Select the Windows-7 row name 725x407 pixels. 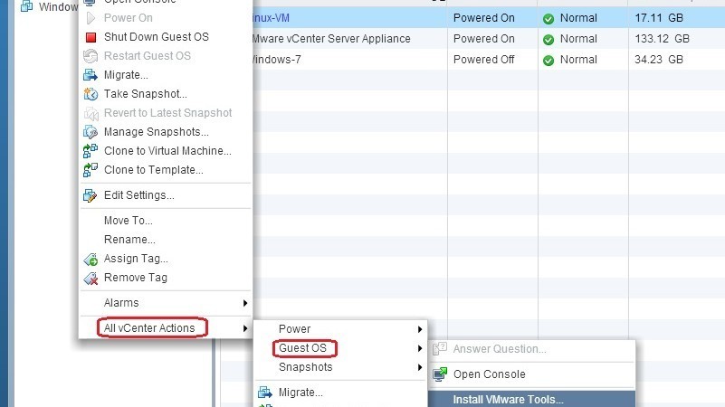(x=277, y=60)
